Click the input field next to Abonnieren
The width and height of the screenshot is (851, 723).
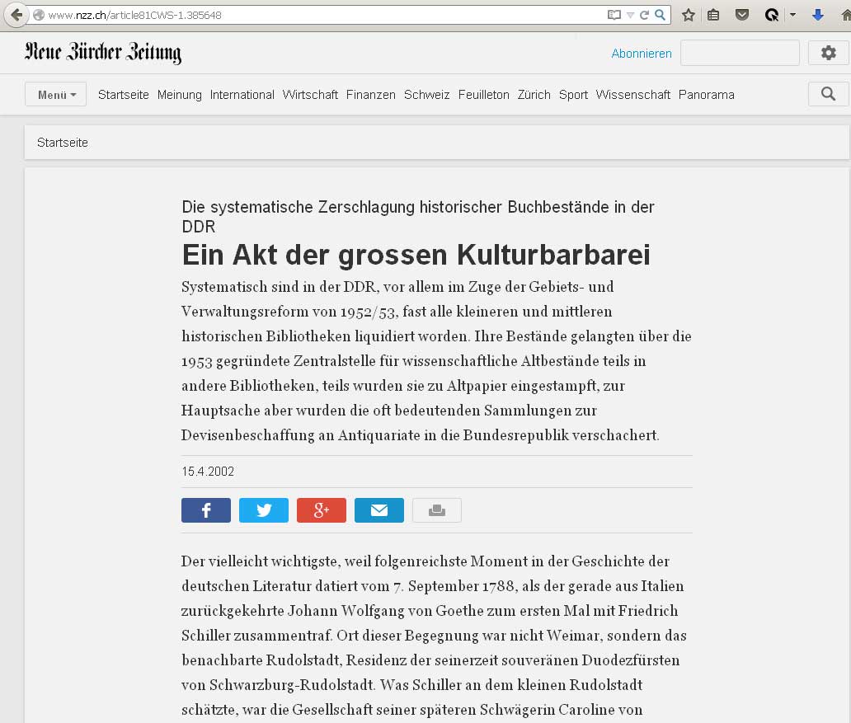(x=740, y=53)
